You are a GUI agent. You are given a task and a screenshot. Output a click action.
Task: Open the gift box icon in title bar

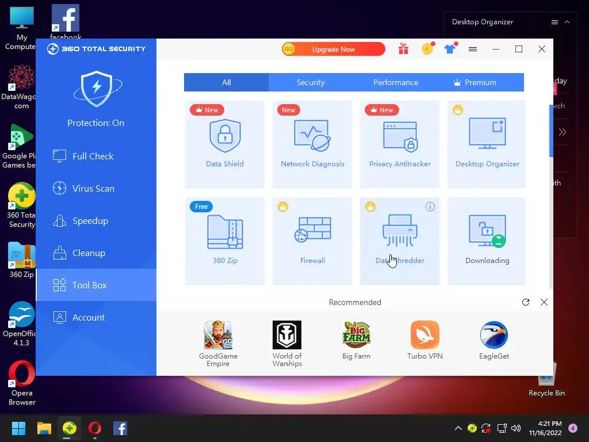(x=403, y=49)
